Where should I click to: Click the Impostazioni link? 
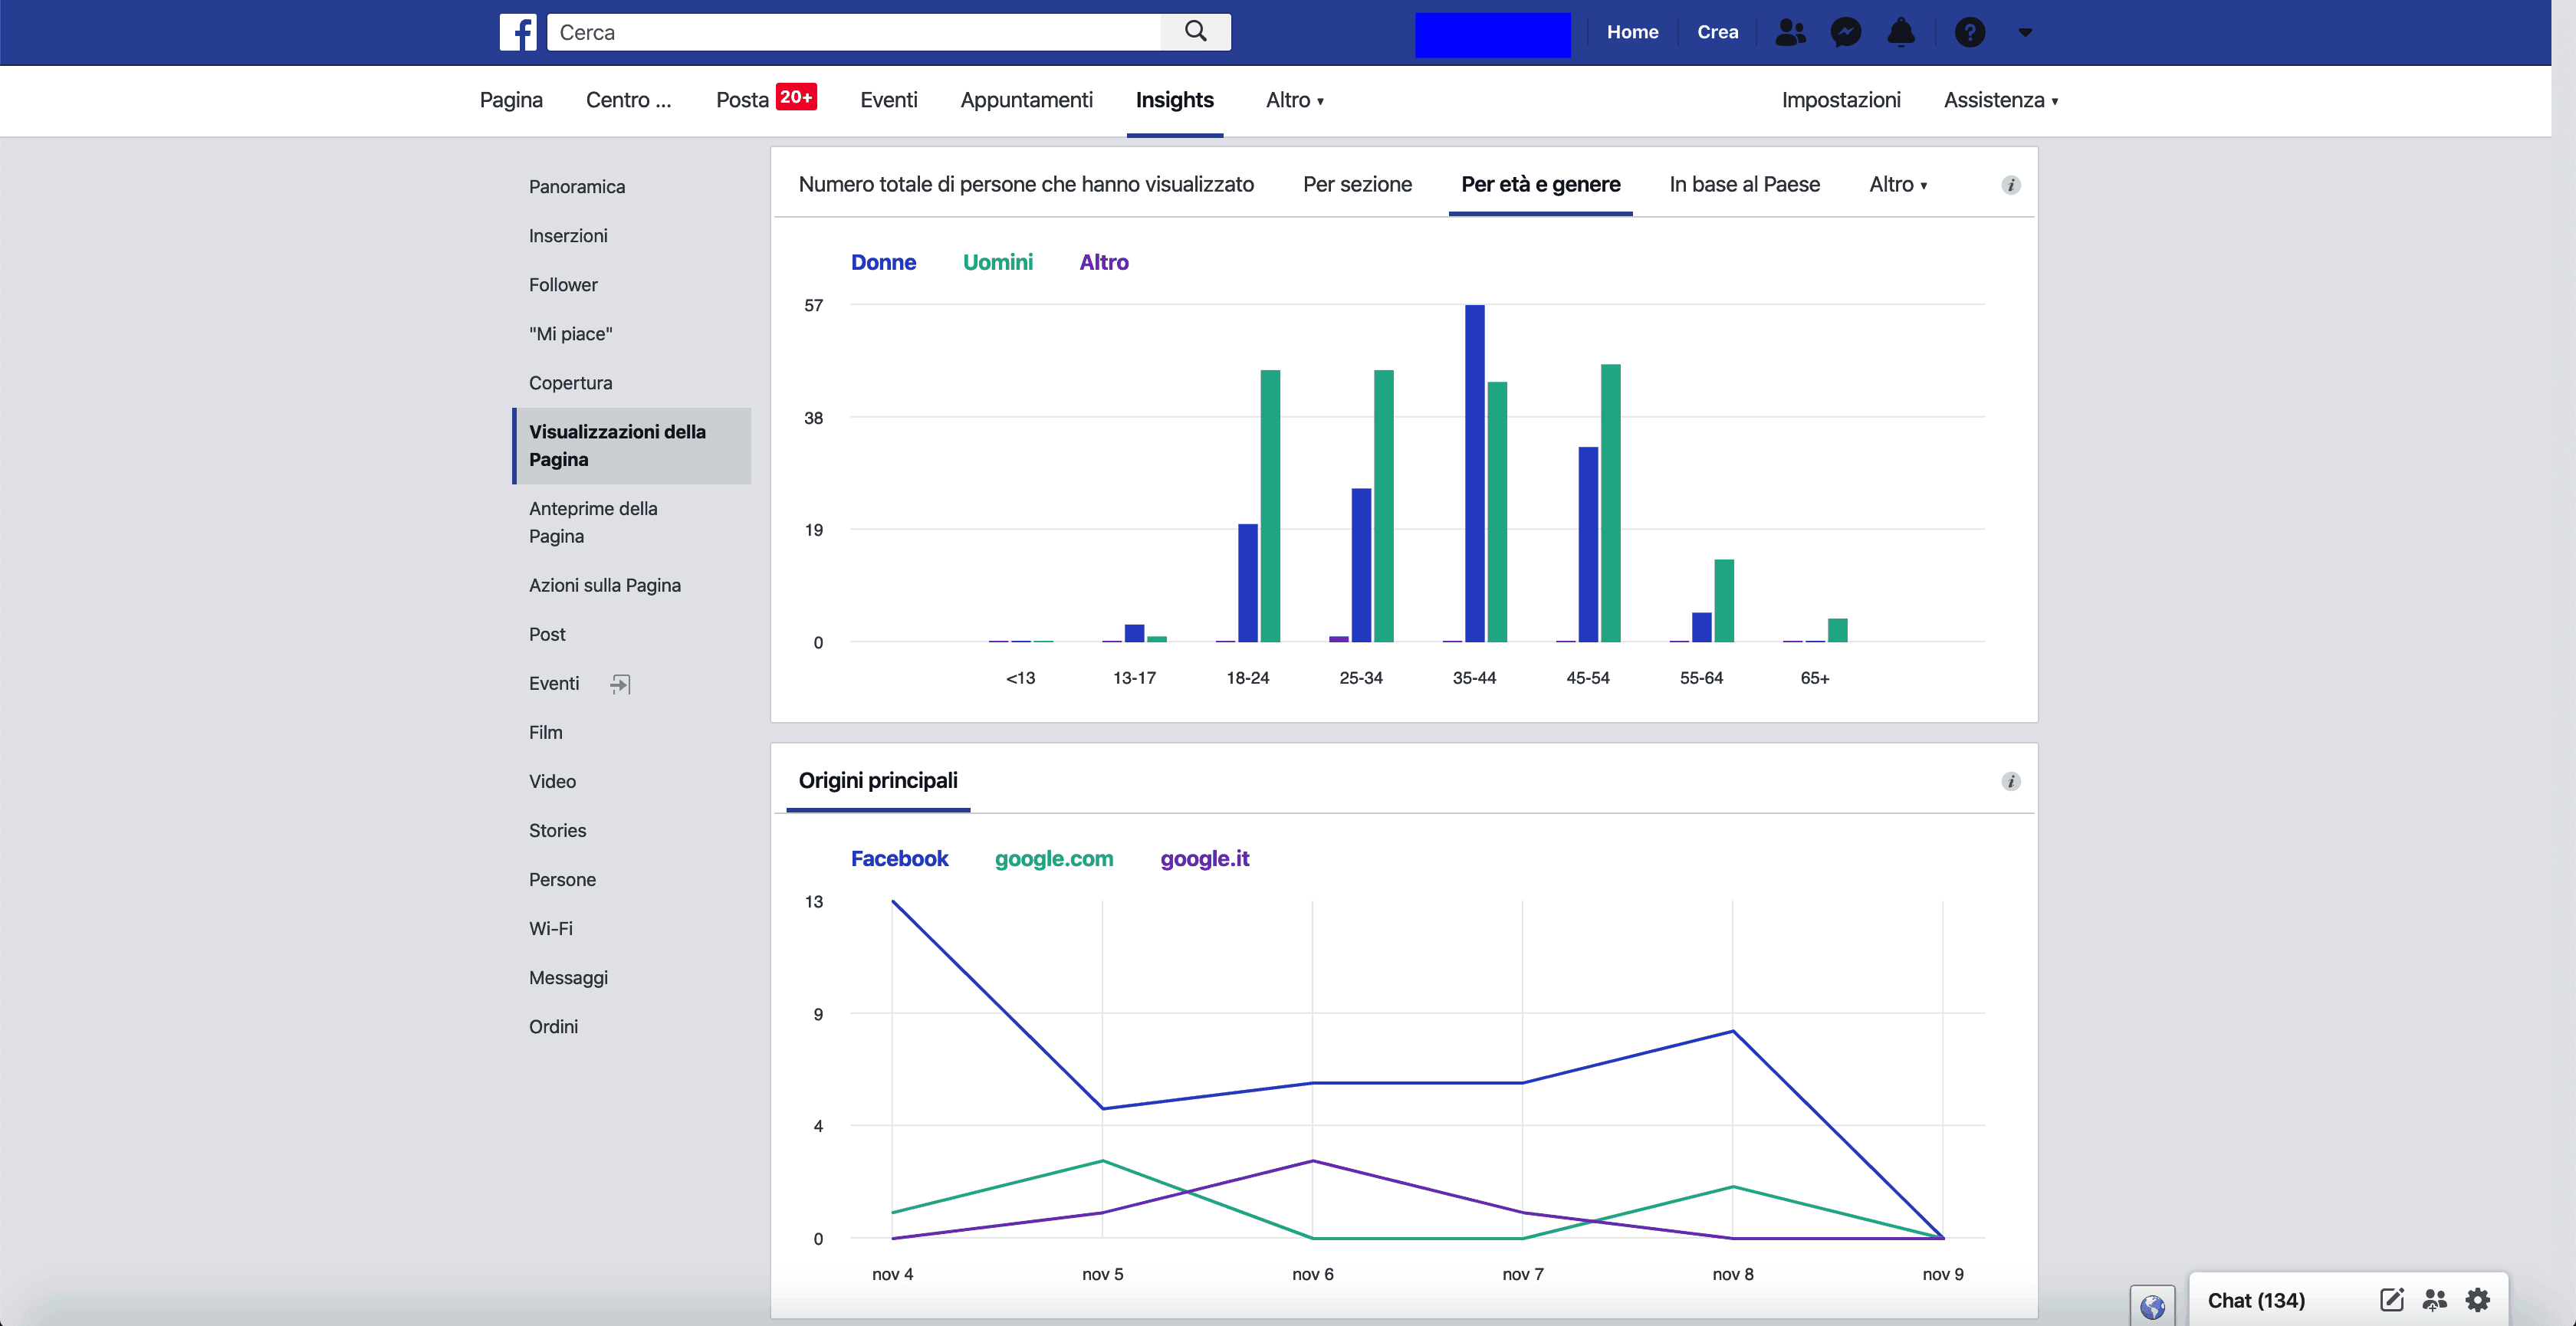pyautogui.click(x=1840, y=100)
